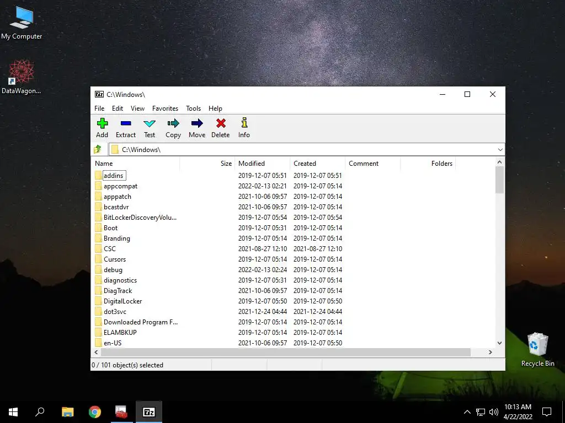The height and width of the screenshot is (423, 565).
Task: Click the Test toolbar icon
Action: 150,124
